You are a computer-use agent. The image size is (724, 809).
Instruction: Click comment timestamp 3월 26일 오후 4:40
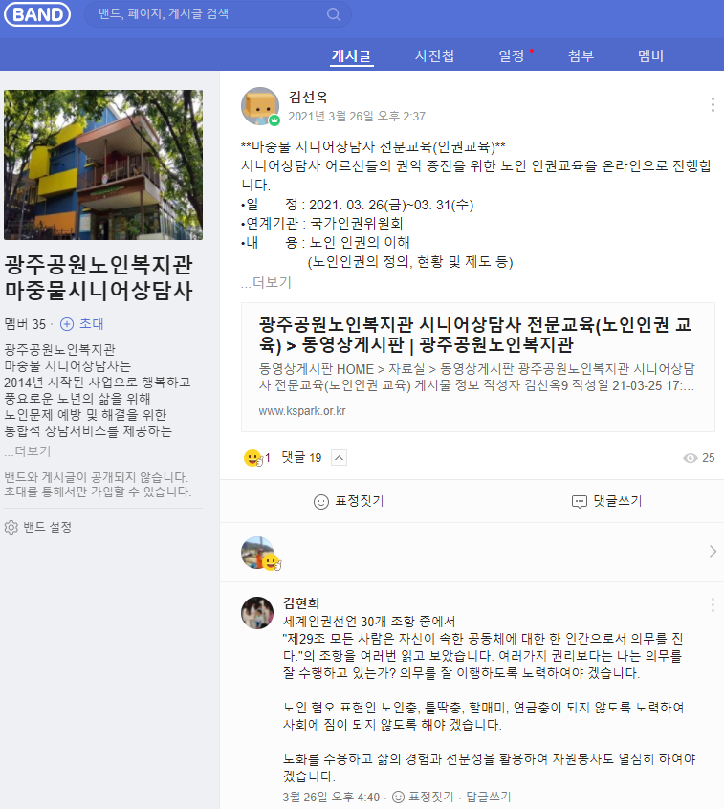[331, 798]
